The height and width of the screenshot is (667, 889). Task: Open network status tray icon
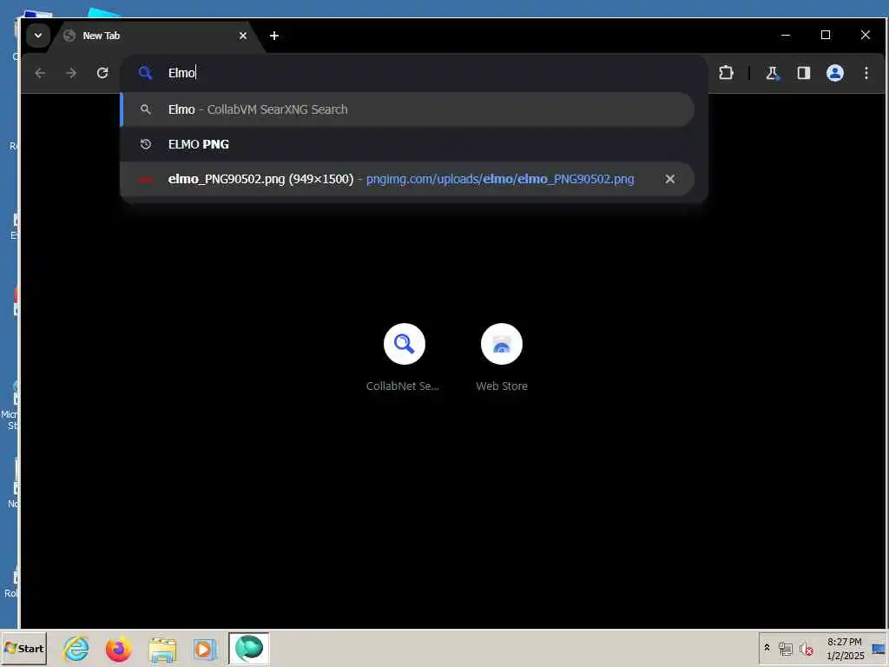point(785,649)
